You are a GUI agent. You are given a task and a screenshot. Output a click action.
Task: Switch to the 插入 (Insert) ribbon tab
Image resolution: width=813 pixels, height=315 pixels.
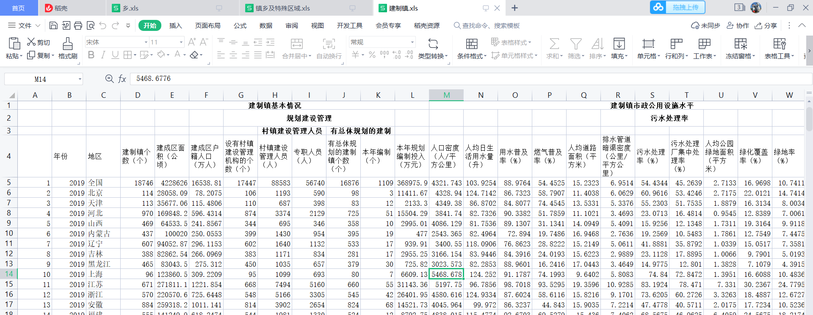pyautogui.click(x=175, y=25)
